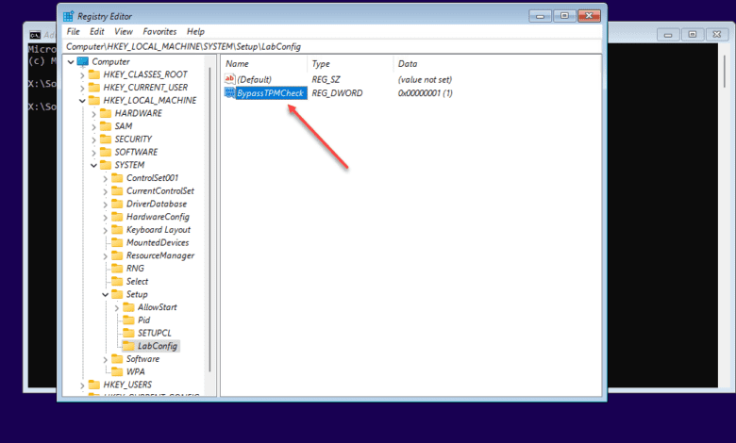The width and height of the screenshot is (736, 443).
Task: Open the File menu
Action: pyautogui.click(x=74, y=31)
